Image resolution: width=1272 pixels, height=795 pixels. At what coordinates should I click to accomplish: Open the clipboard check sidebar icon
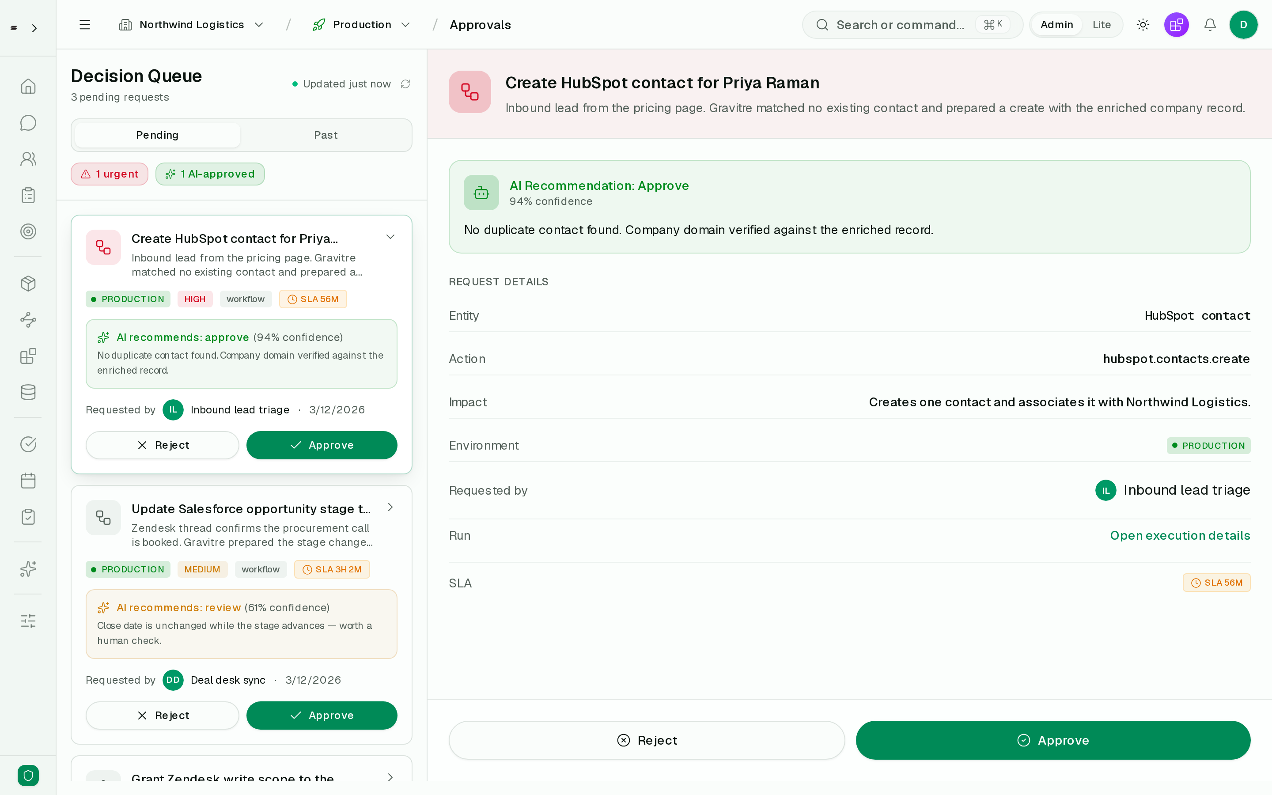pyautogui.click(x=28, y=517)
